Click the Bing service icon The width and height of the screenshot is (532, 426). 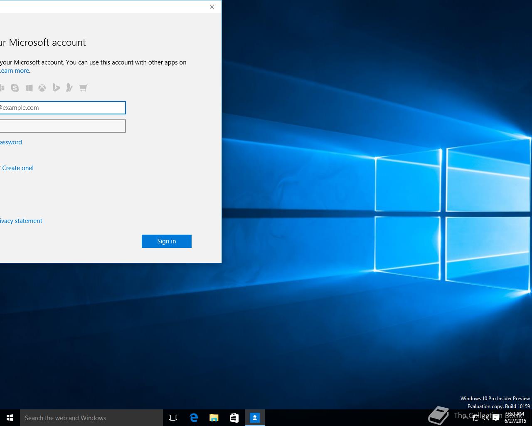click(56, 88)
